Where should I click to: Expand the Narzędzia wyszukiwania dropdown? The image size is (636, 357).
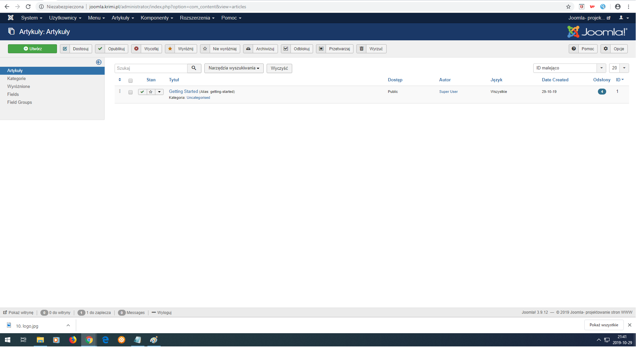click(234, 68)
